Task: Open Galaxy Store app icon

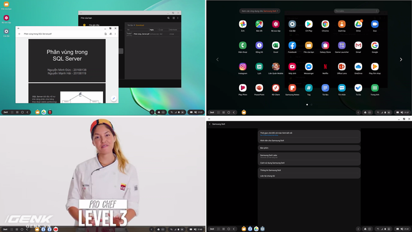Action: pyautogui.click(x=325, y=45)
